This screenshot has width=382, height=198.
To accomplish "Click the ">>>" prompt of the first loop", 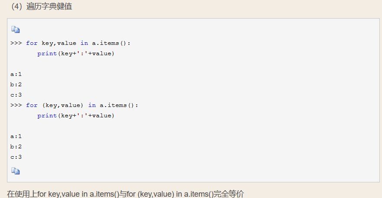I will coord(16,43).
